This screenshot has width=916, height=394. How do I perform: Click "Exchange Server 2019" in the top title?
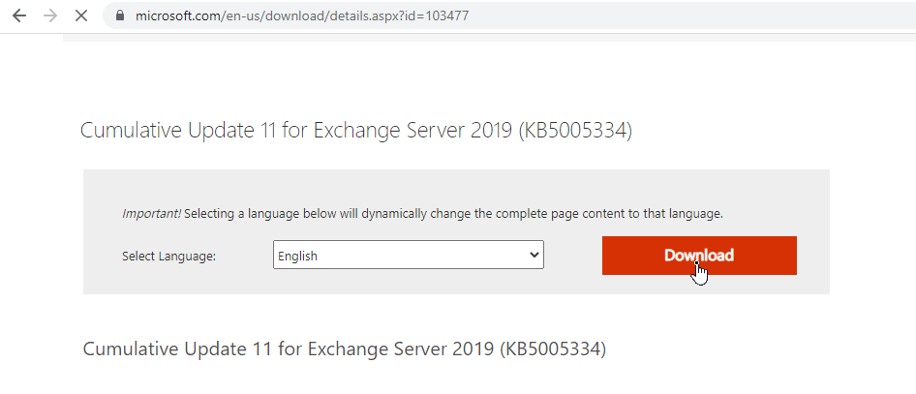click(413, 130)
